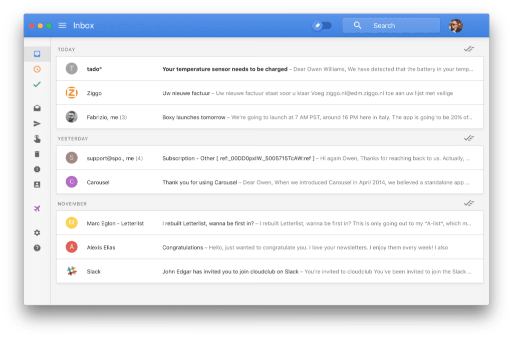Click the support@spo. sender avatar
Screen dimensions: 513x339
pos(72,157)
